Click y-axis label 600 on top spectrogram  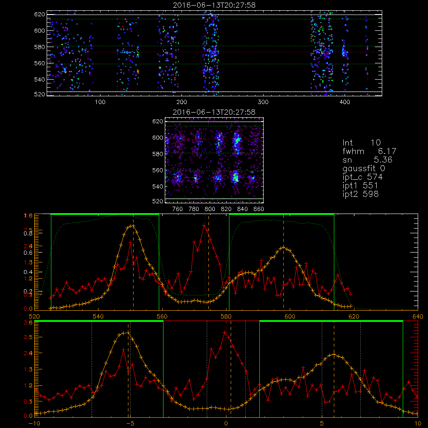coord(39,30)
